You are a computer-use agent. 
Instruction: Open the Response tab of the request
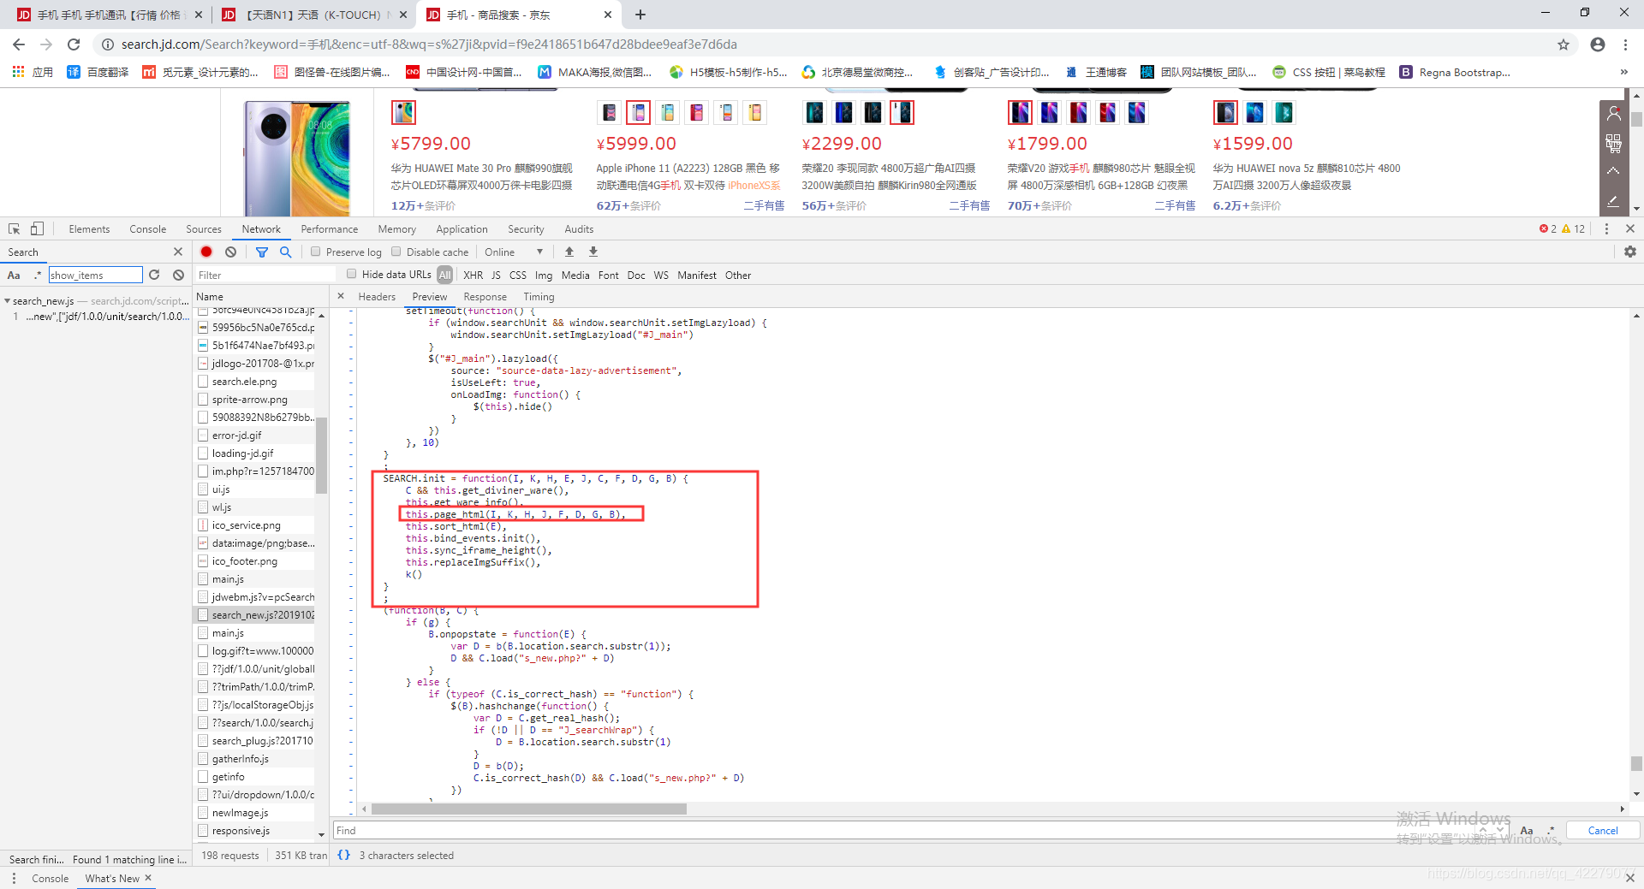click(485, 297)
